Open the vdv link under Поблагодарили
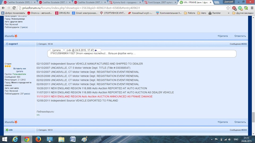The width and height of the screenshot is (255, 143). [x=38, y=115]
